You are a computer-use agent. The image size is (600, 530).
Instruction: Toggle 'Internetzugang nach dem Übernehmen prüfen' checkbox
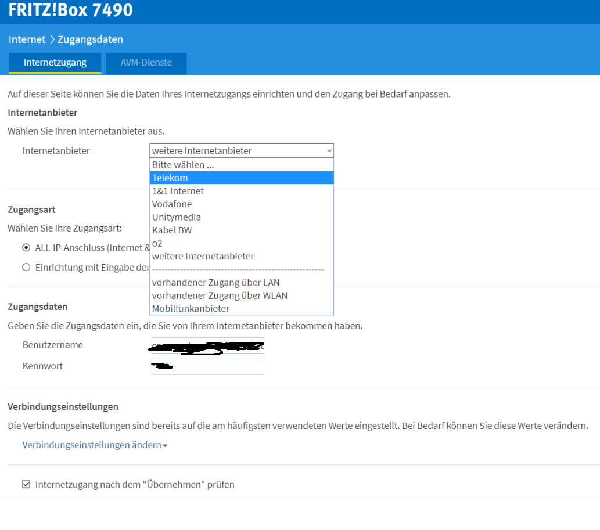tap(26, 485)
